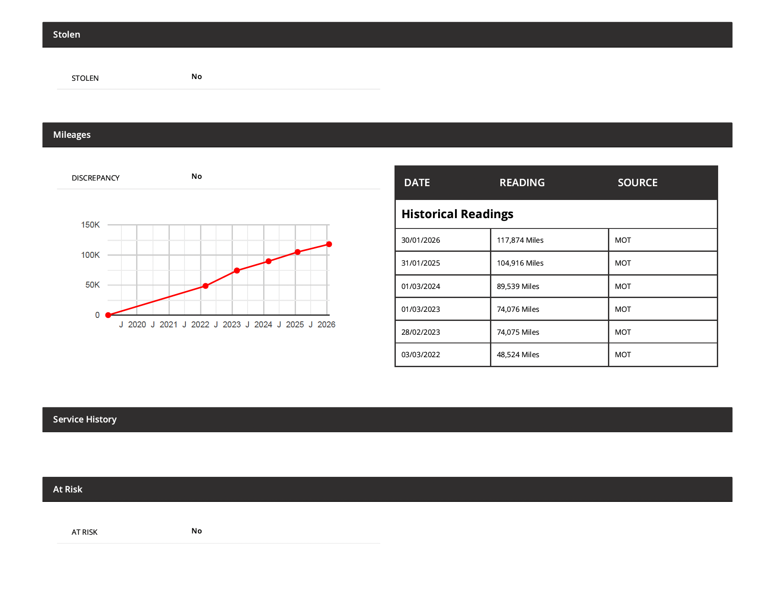This screenshot has width=770, height=609.
Task: Click the first data point on mileage chart
Action: [x=108, y=315]
